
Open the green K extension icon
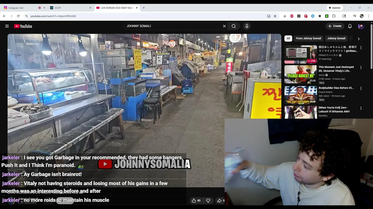tap(327, 16)
